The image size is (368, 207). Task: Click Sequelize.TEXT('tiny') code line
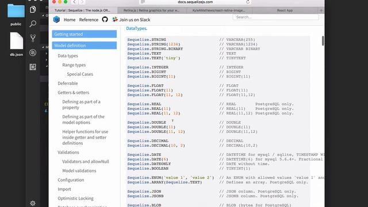click(154, 58)
